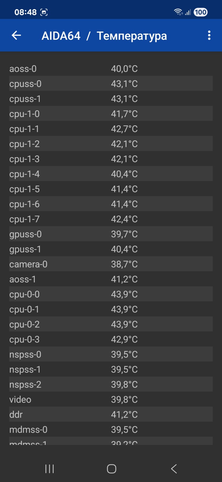Select the cpu-1-4 sensor entry
This screenshot has width=222, height=482.
pyautogui.click(x=111, y=174)
